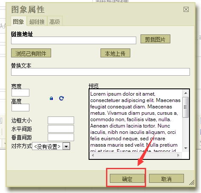Screen dimensions: 201x193
Task: Click into the 宽度 field
Action: (20, 93)
